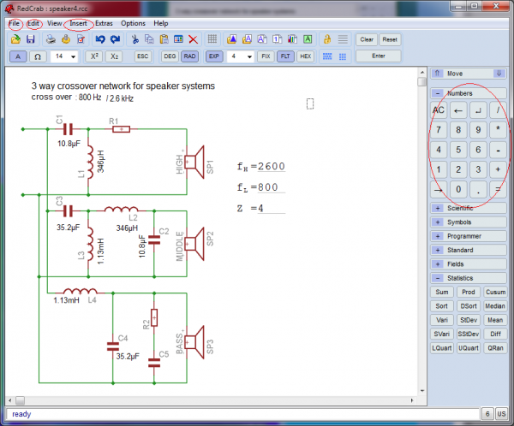Click the Open file folder icon
The image size is (514, 426).
16,39
